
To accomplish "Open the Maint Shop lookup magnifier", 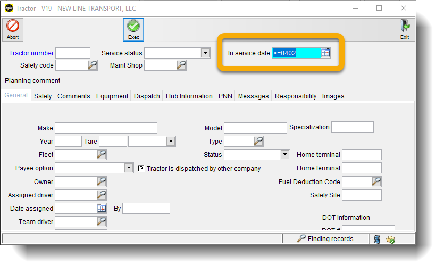I will pos(181,65).
